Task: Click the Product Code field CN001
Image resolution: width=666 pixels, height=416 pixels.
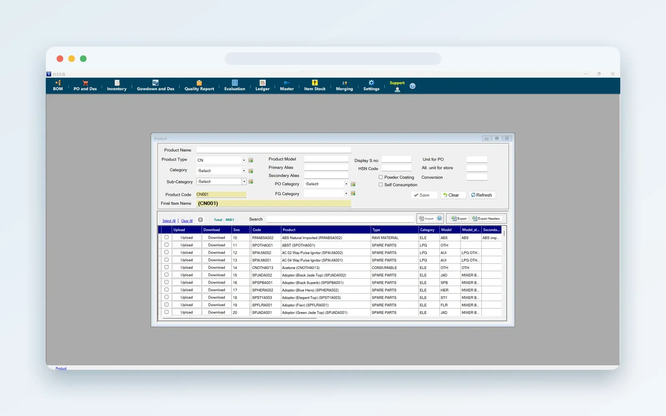Action: tap(221, 194)
